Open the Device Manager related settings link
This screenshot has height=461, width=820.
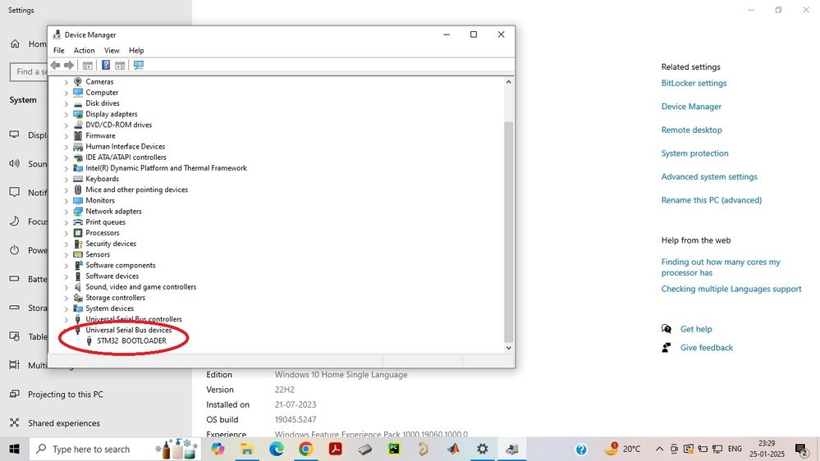click(x=691, y=106)
